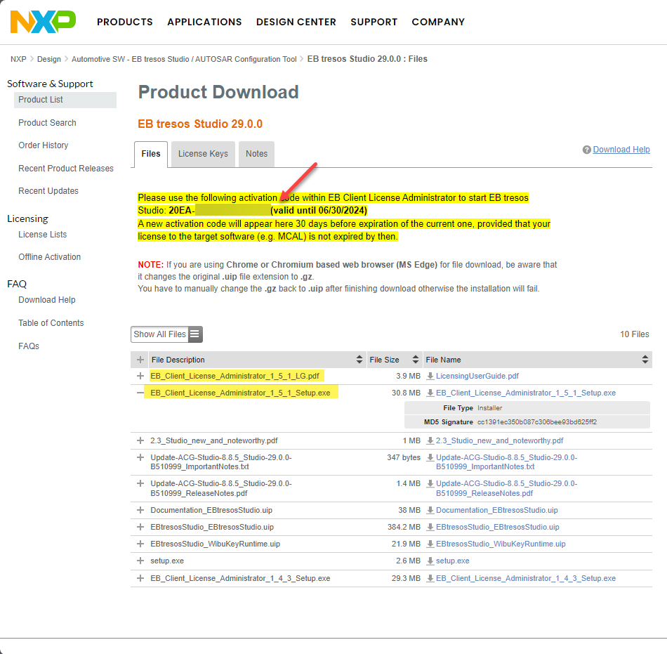Click the download icon beside EB_Client_License_Administrator_1_4_3_Setup.exe
This screenshot has width=667, height=654.
point(430,578)
